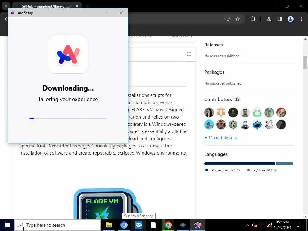The width and height of the screenshot is (308, 231).
Task: Open the README outline list icon
Action: coord(189,54)
